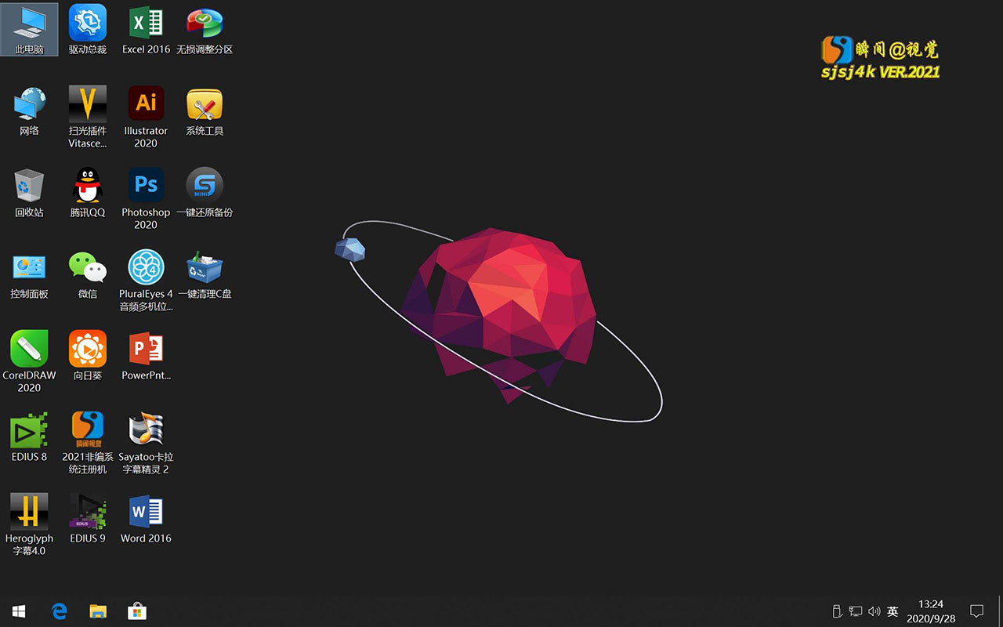Open the network tray icon
Viewport: 1003px width, 627px height.
point(856,611)
